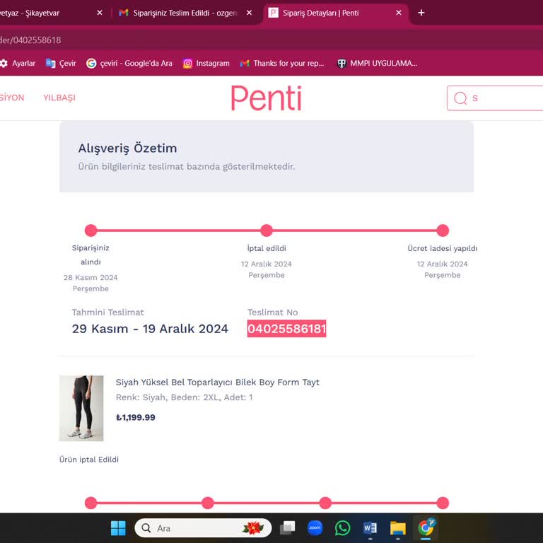Open the 'çeviri - Google'da Ara' bookmark
The height and width of the screenshot is (543, 543).
pyautogui.click(x=129, y=64)
